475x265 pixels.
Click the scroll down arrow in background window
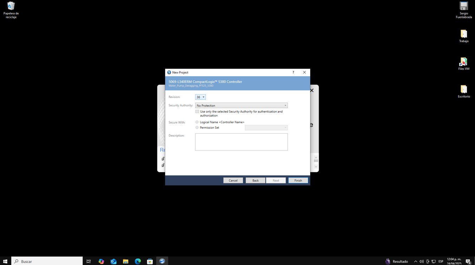316,167
